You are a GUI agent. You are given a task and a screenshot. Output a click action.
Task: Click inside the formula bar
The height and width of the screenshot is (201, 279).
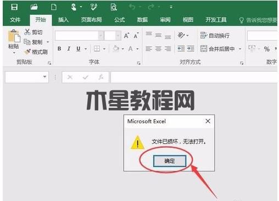[194, 77]
